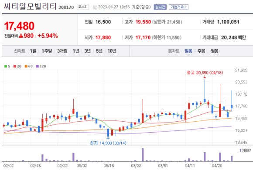Screen dimensions: 253x170
Task: Click the change rate +5.94%
Action: pyautogui.click(x=48, y=36)
